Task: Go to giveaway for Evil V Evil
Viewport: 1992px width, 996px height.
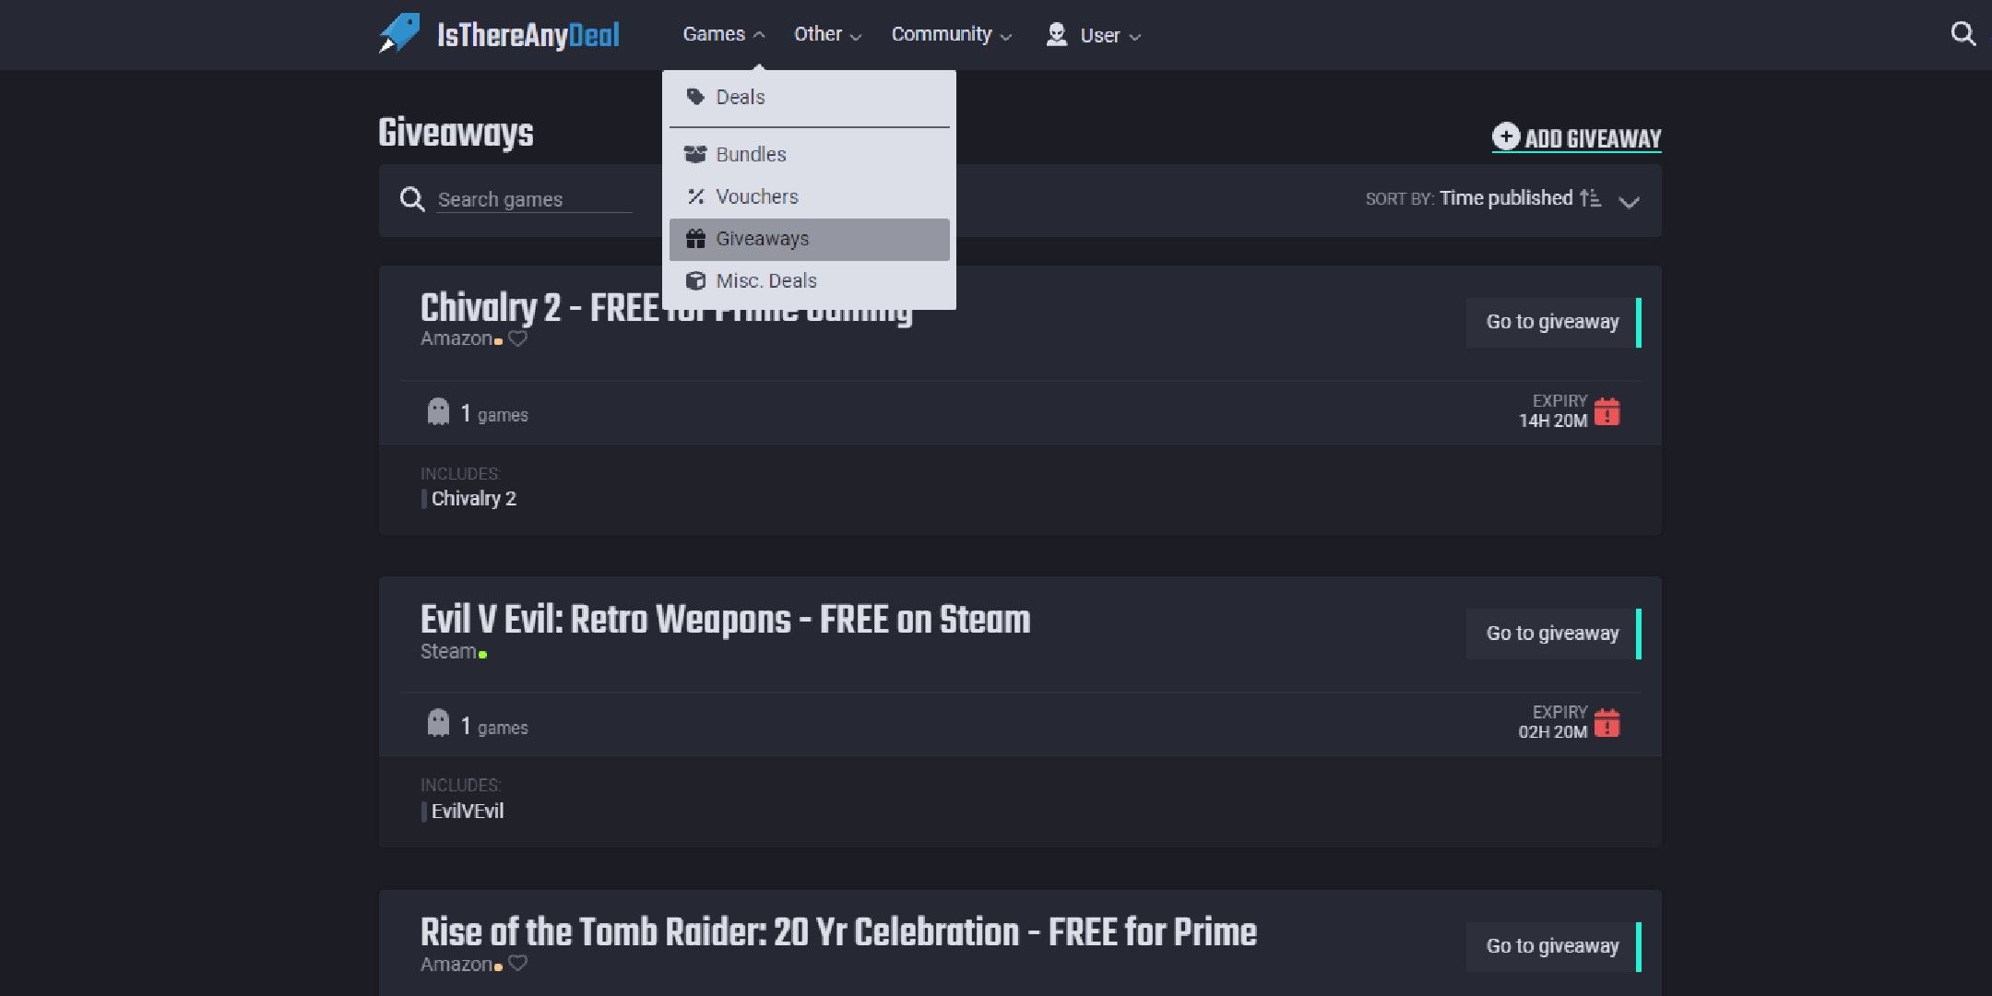Action: coord(1554,634)
